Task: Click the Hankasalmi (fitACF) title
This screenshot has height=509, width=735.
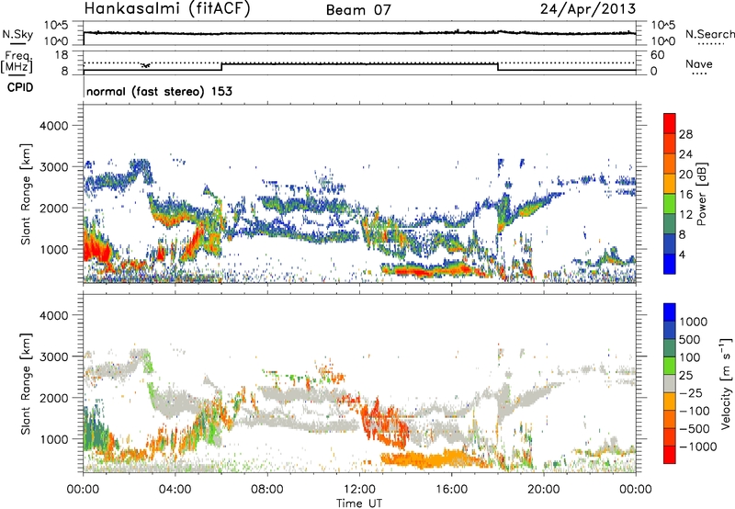Action: pos(167,9)
